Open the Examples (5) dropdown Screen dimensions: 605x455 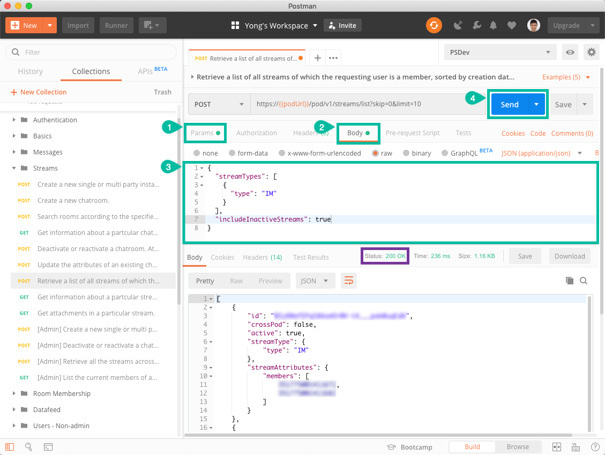[566, 77]
